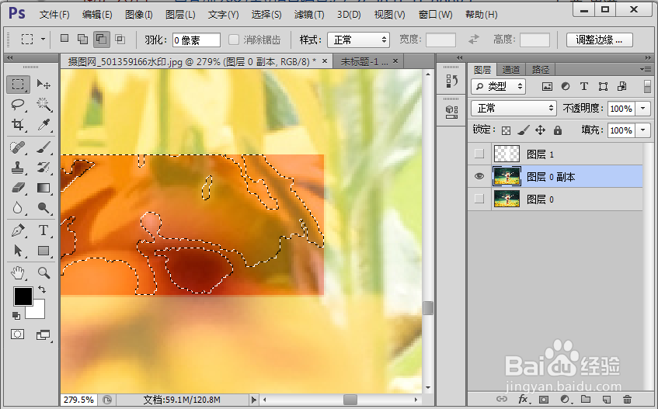Click the 调整边缘 button
The image size is (658, 409).
tap(599, 40)
